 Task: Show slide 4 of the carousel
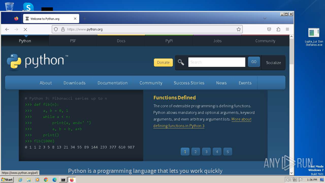click(x=217, y=152)
